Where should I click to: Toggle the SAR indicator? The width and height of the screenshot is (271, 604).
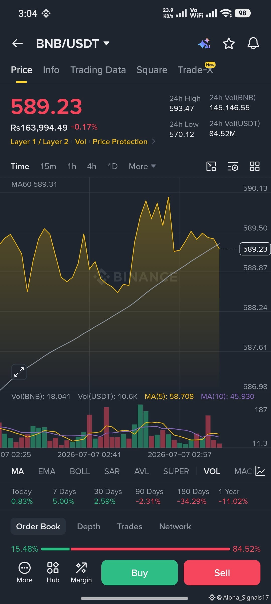pyautogui.click(x=112, y=471)
